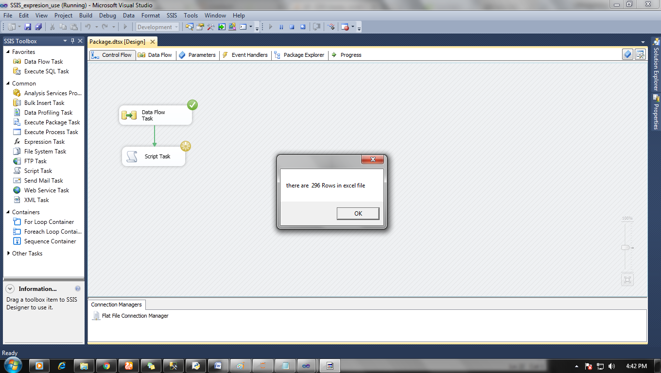Open the Format menu
The width and height of the screenshot is (661, 373).
151,16
